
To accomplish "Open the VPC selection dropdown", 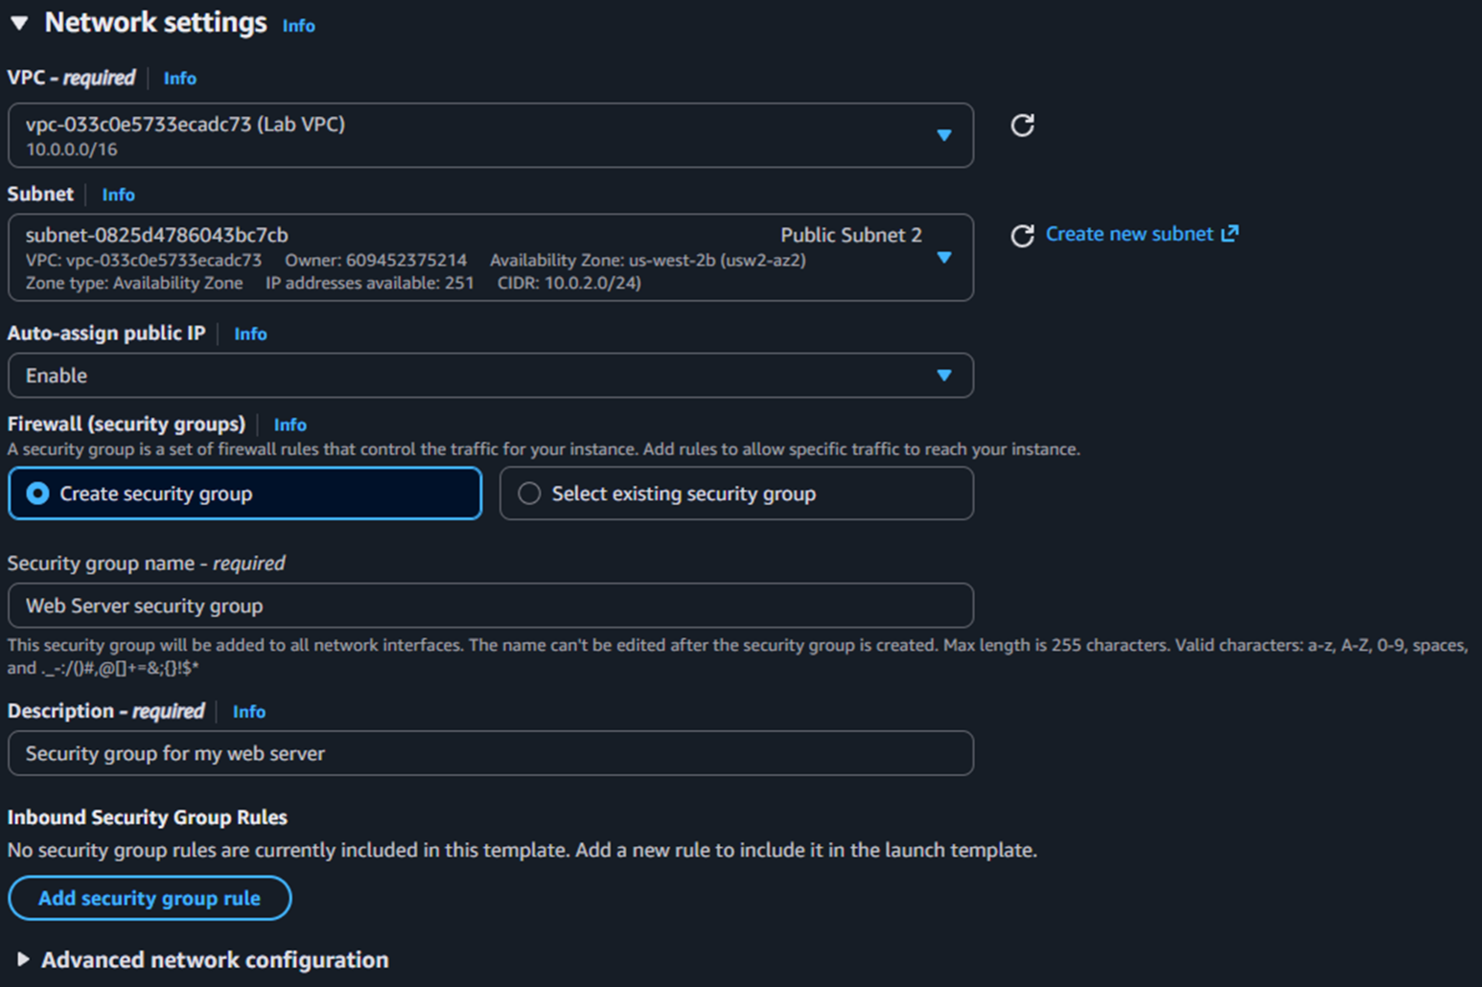I will (944, 135).
